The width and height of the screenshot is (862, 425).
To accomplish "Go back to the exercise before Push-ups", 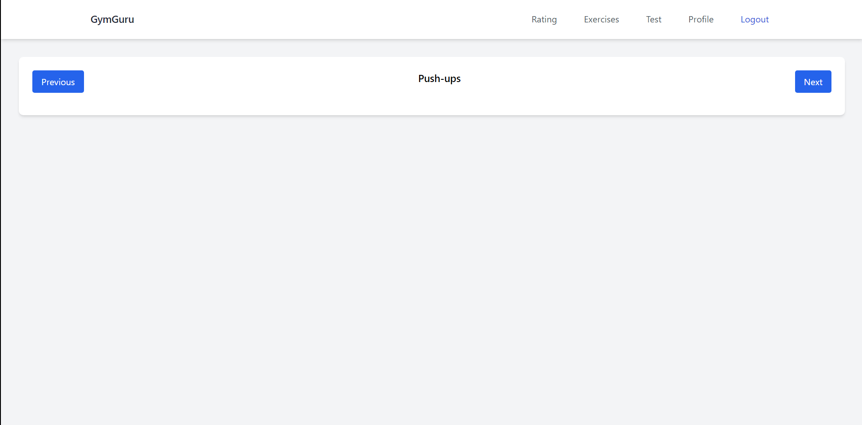I will tap(58, 82).
